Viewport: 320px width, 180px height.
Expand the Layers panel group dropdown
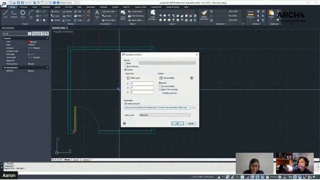tap(172, 24)
